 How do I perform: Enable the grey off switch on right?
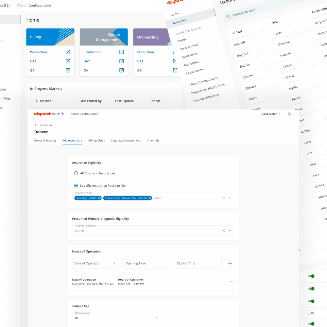(x=311, y=313)
